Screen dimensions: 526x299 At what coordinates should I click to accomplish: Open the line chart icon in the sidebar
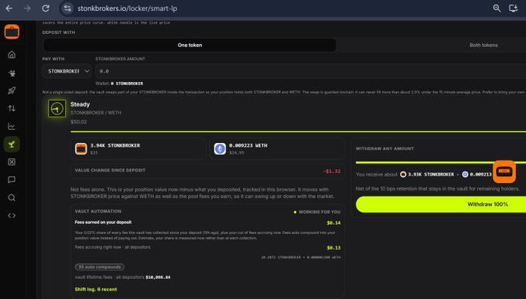pos(12,127)
